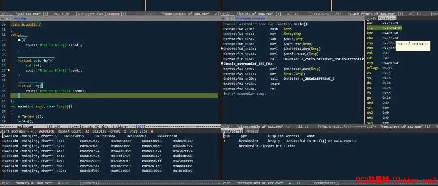Click source line 27 'virtual void fn(){'
The image size is (438, 186).
click(35, 61)
